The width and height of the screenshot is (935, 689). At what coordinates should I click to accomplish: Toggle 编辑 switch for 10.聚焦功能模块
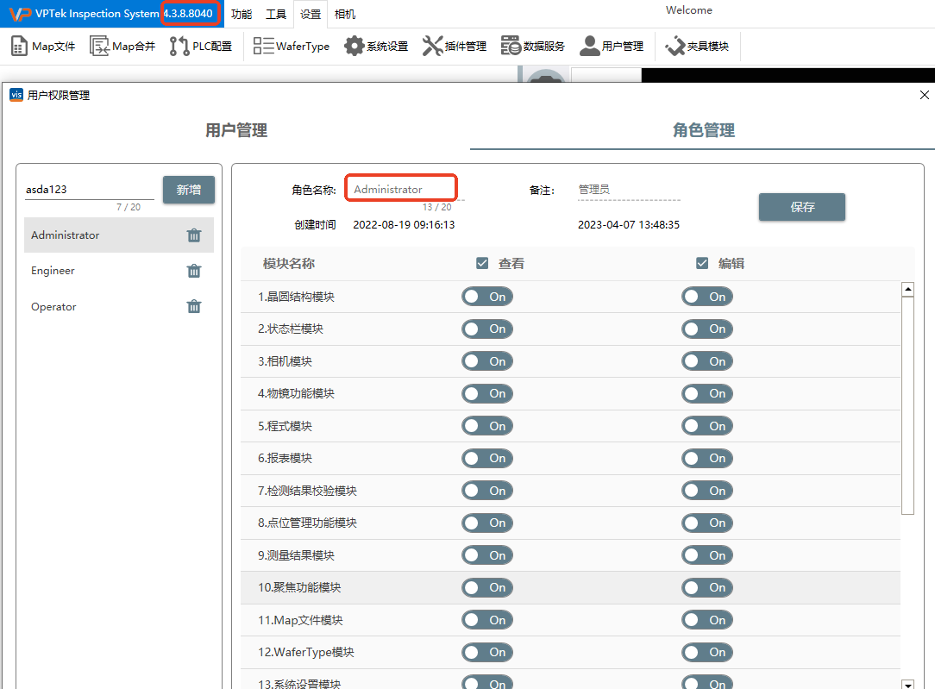click(x=707, y=588)
